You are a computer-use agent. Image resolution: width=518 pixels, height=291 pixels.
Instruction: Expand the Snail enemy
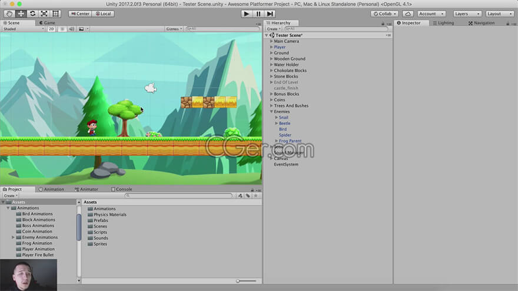277,118
